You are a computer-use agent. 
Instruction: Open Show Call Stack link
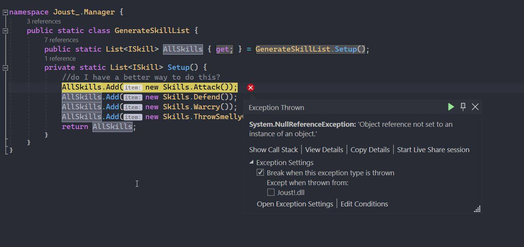tap(273, 150)
